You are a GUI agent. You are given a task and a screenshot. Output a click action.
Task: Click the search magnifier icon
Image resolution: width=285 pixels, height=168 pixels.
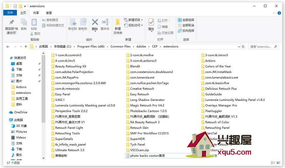(x=275, y=47)
